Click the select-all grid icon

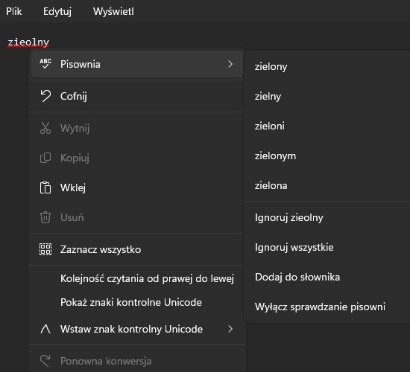(45, 249)
